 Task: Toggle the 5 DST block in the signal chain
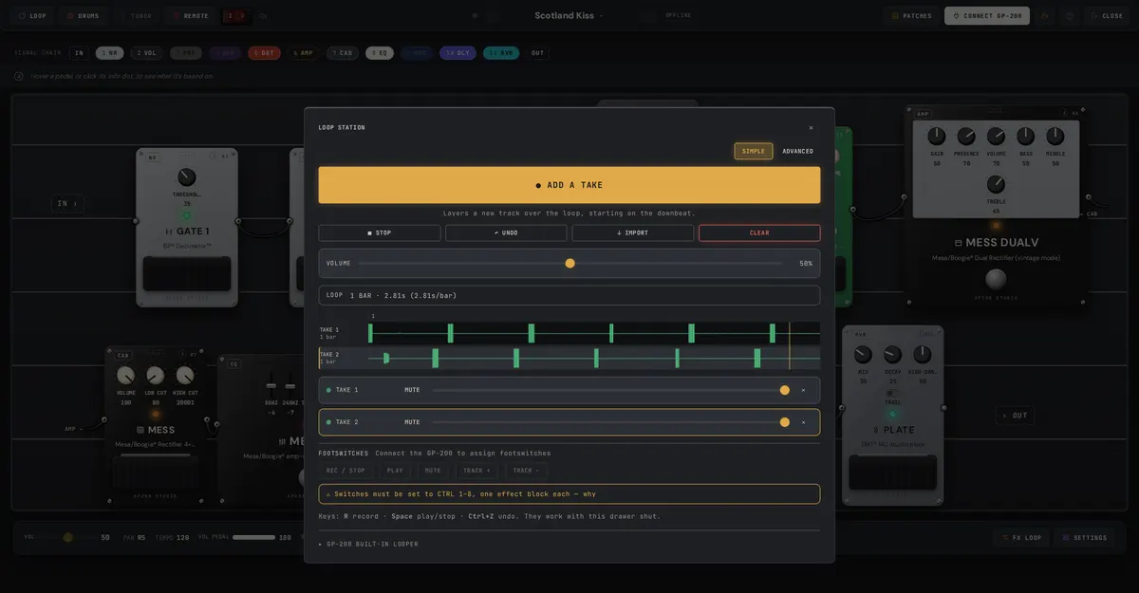click(x=264, y=53)
